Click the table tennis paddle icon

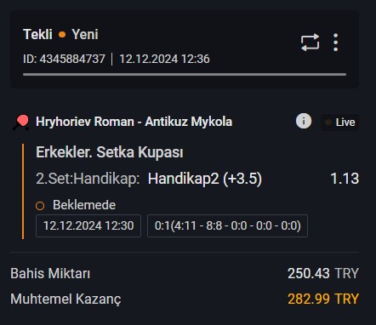20,123
